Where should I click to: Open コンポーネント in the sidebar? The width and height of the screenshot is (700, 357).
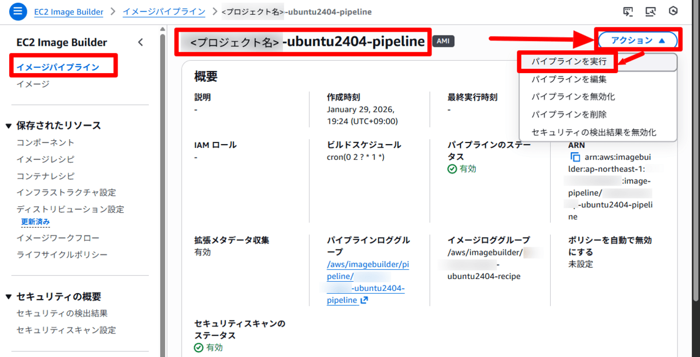pyautogui.click(x=45, y=142)
